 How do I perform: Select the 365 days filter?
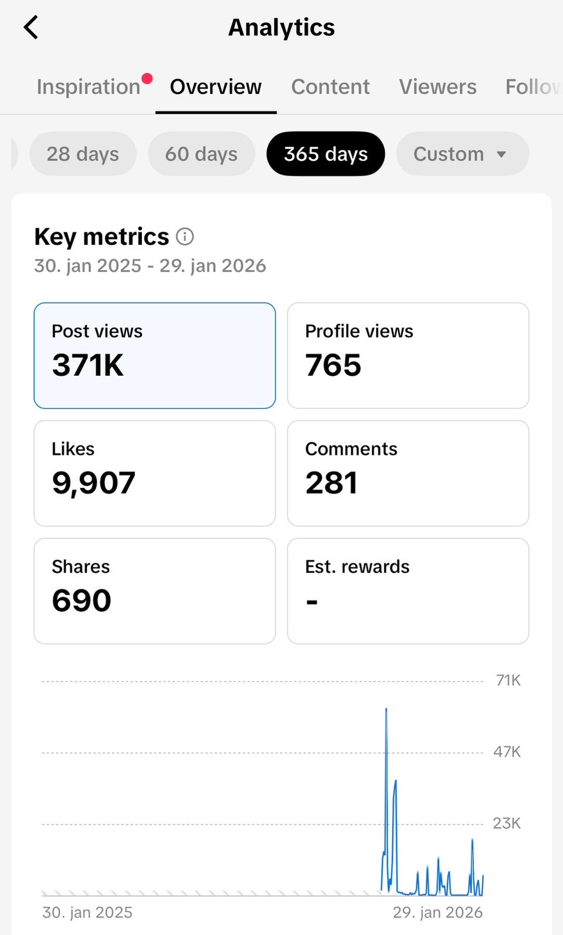coord(325,154)
